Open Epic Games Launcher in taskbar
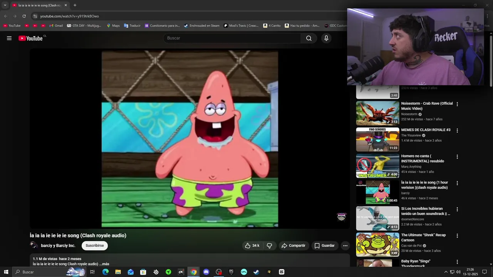This screenshot has width=493, height=277. click(x=231, y=272)
